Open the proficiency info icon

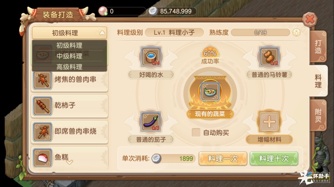tap(297, 33)
